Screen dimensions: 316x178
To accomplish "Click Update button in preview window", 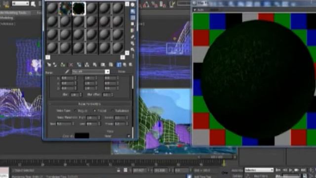I will [x=214, y=10].
